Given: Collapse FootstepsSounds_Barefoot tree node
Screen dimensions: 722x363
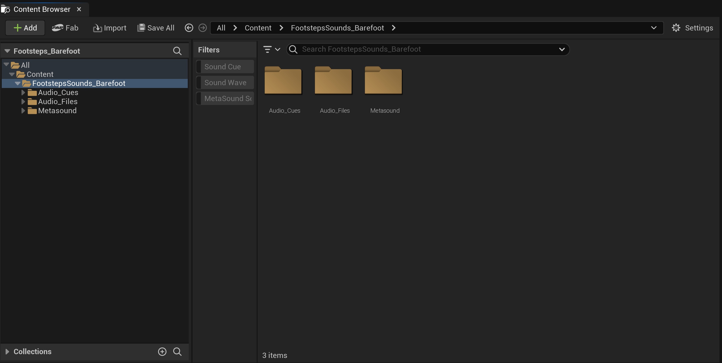Looking at the screenshot, I should pos(17,83).
